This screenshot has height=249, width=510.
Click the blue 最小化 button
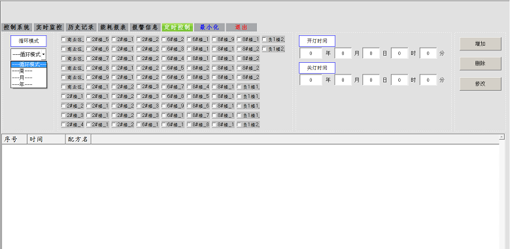209,27
